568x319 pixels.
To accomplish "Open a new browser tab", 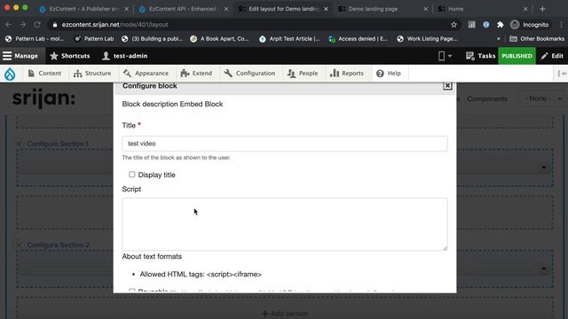I will 542,9.
